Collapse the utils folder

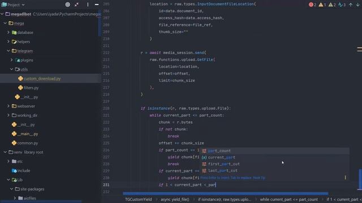tap(11, 69)
